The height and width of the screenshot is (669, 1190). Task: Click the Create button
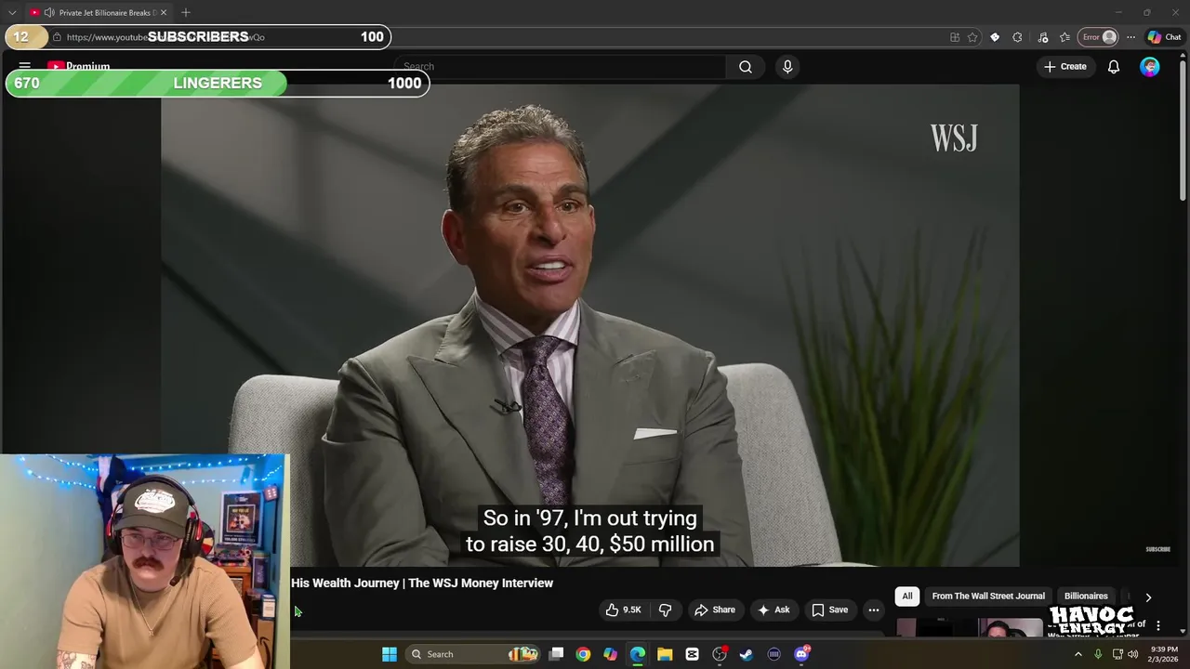1065,67
